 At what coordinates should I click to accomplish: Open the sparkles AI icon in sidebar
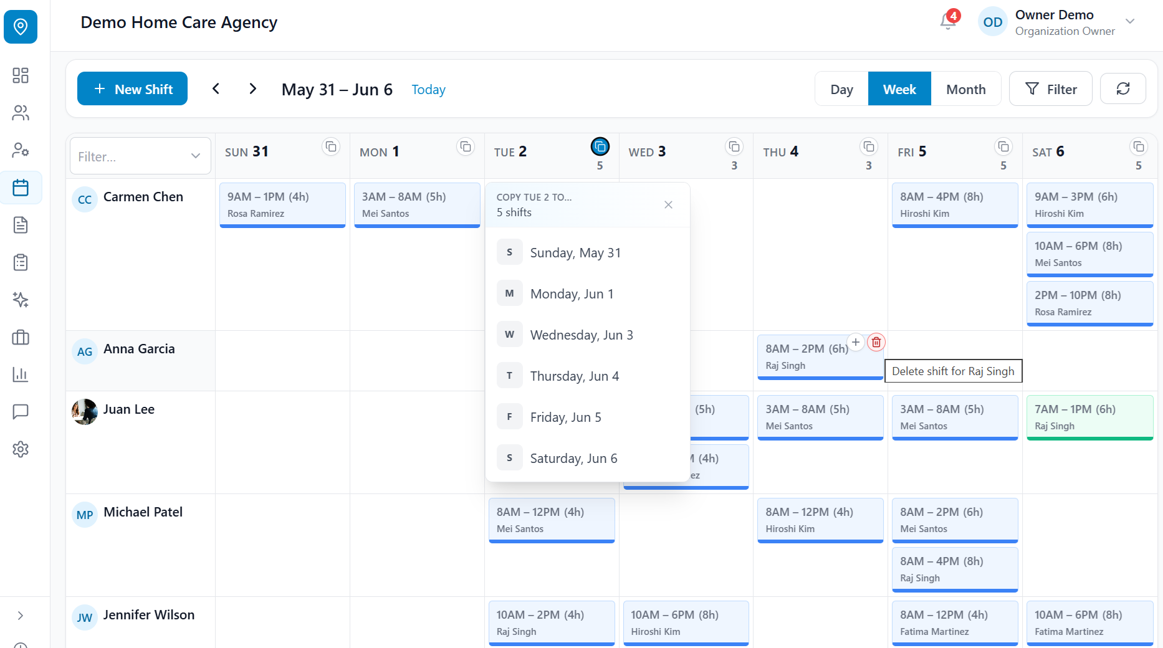coord(21,300)
